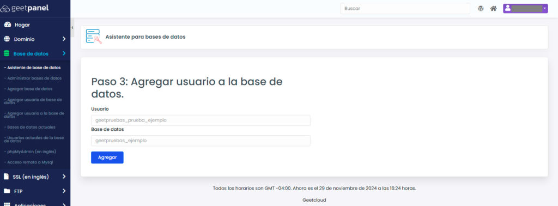Click the GMT -04:00 timezone footer text
Image resolution: width=558 pixels, height=206 pixels.
coord(314,188)
